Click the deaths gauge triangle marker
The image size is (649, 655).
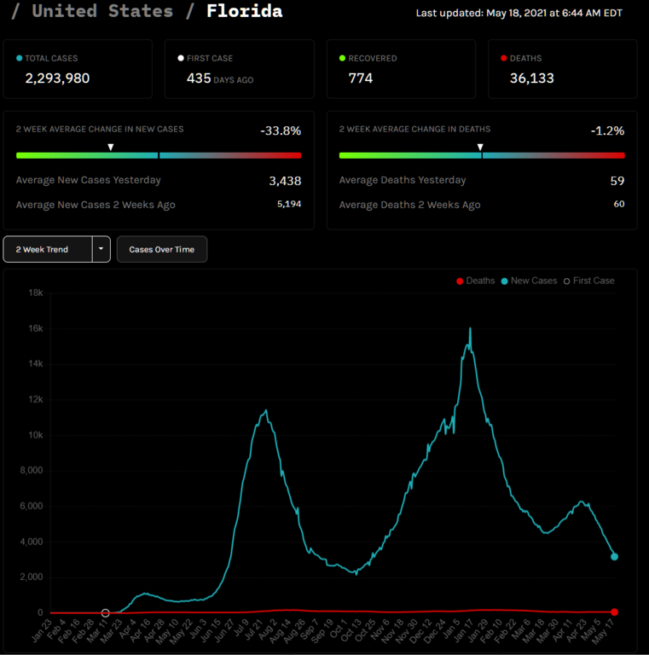[x=480, y=147]
